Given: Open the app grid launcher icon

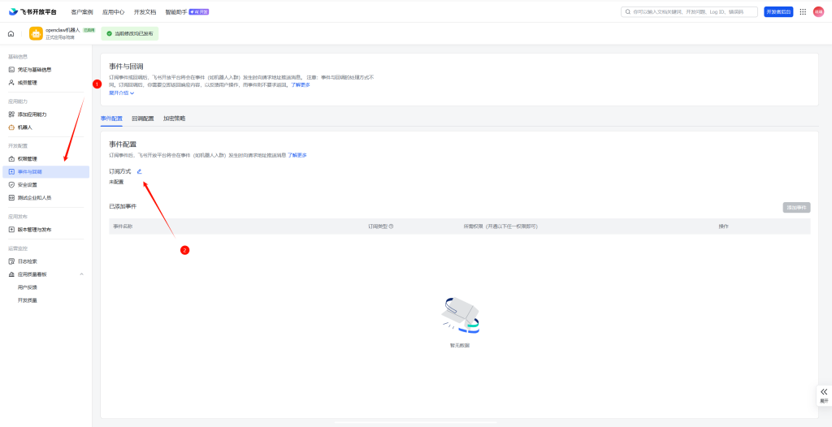Looking at the screenshot, I should click(803, 11).
